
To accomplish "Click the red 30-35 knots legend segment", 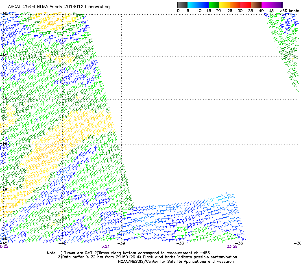I will click(x=246, y=5).
